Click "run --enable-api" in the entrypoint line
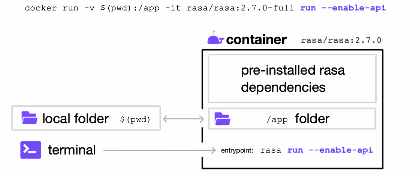This screenshot has width=419, height=175. pyautogui.click(x=330, y=150)
